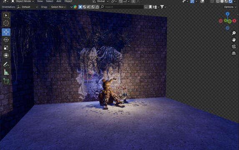
Task: Open the object types visibility dropdown
Action: pos(185,1)
